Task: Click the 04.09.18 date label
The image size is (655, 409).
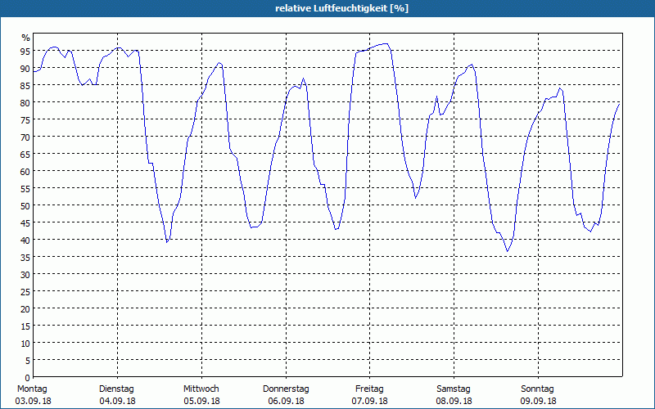Action: pos(117,401)
